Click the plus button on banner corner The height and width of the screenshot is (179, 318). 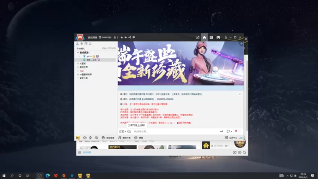pos(241,44)
